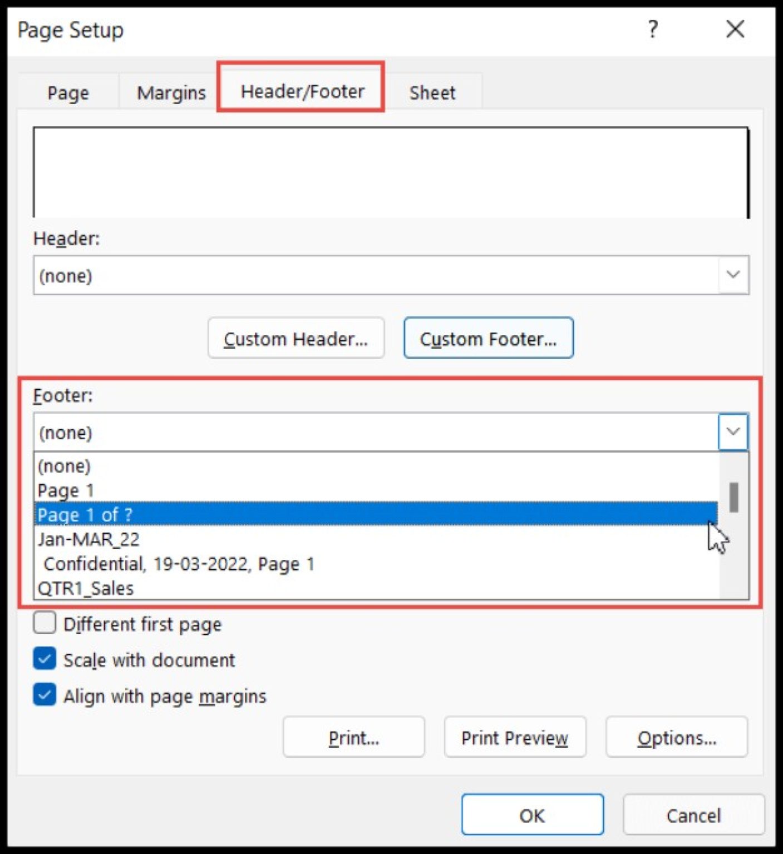Uncheck Scale with document
Screen dimensions: 783x854
click(45, 659)
